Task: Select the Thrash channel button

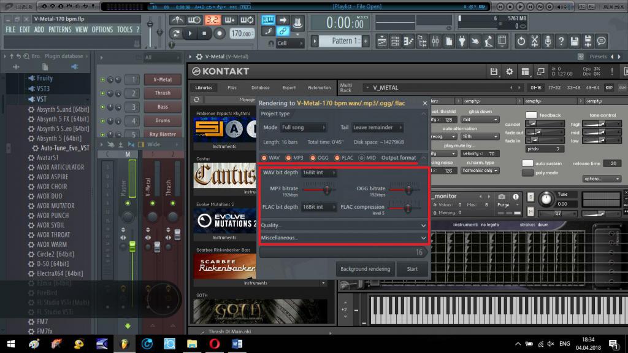Action: coord(163,93)
